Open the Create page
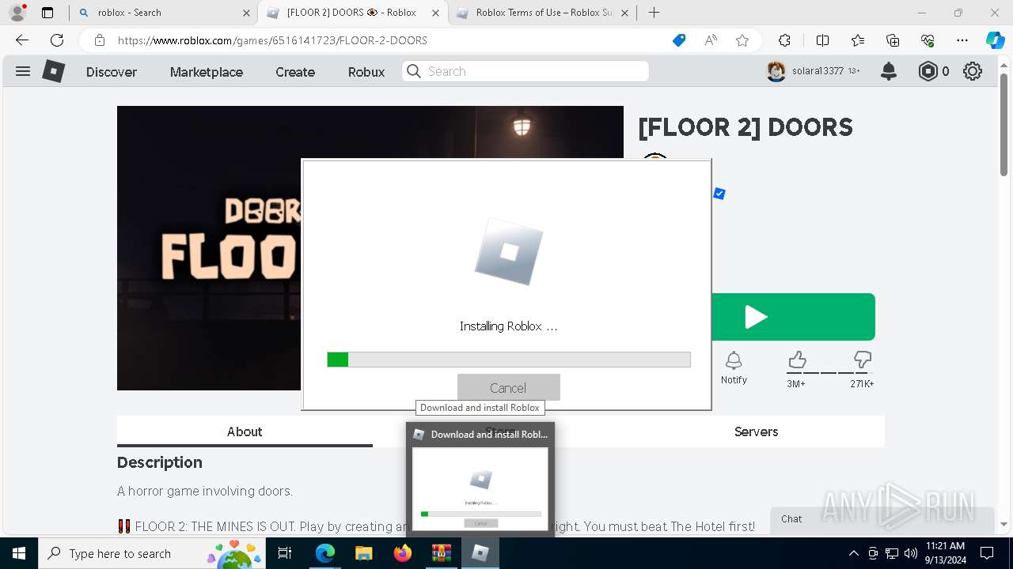The width and height of the screenshot is (1013, 569). click(295, 71)
